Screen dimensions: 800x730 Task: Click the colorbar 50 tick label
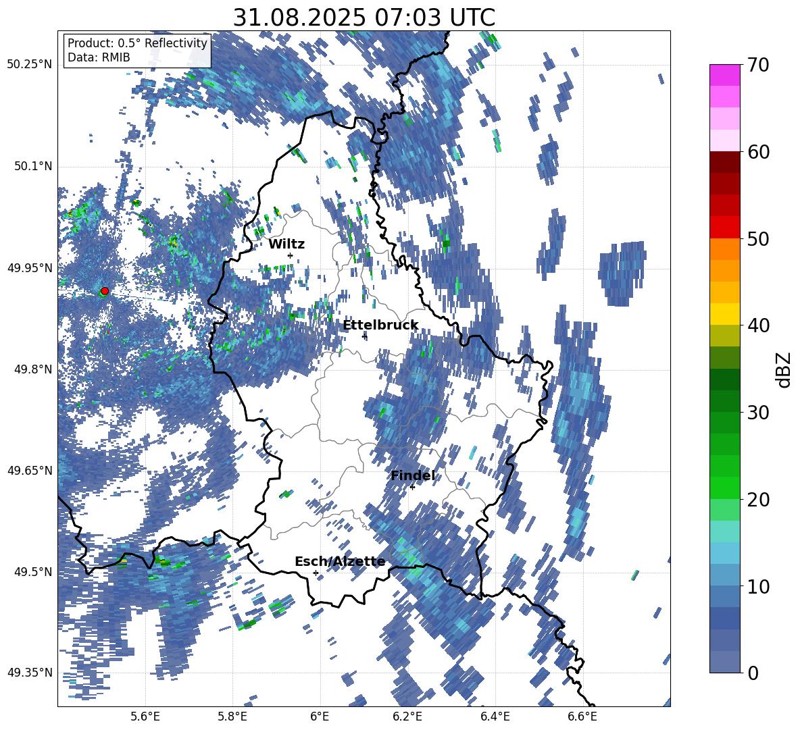coord(758,239)
